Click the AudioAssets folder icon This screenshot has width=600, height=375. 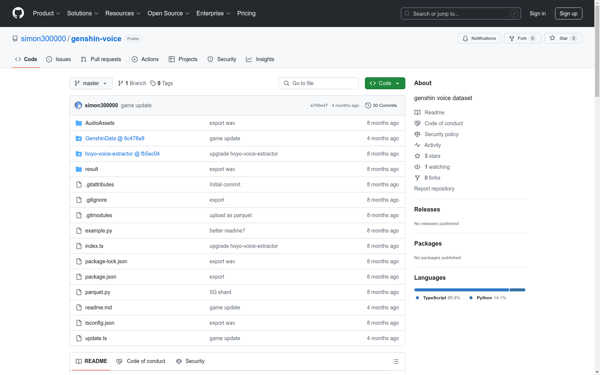click(x=79, y=123)
